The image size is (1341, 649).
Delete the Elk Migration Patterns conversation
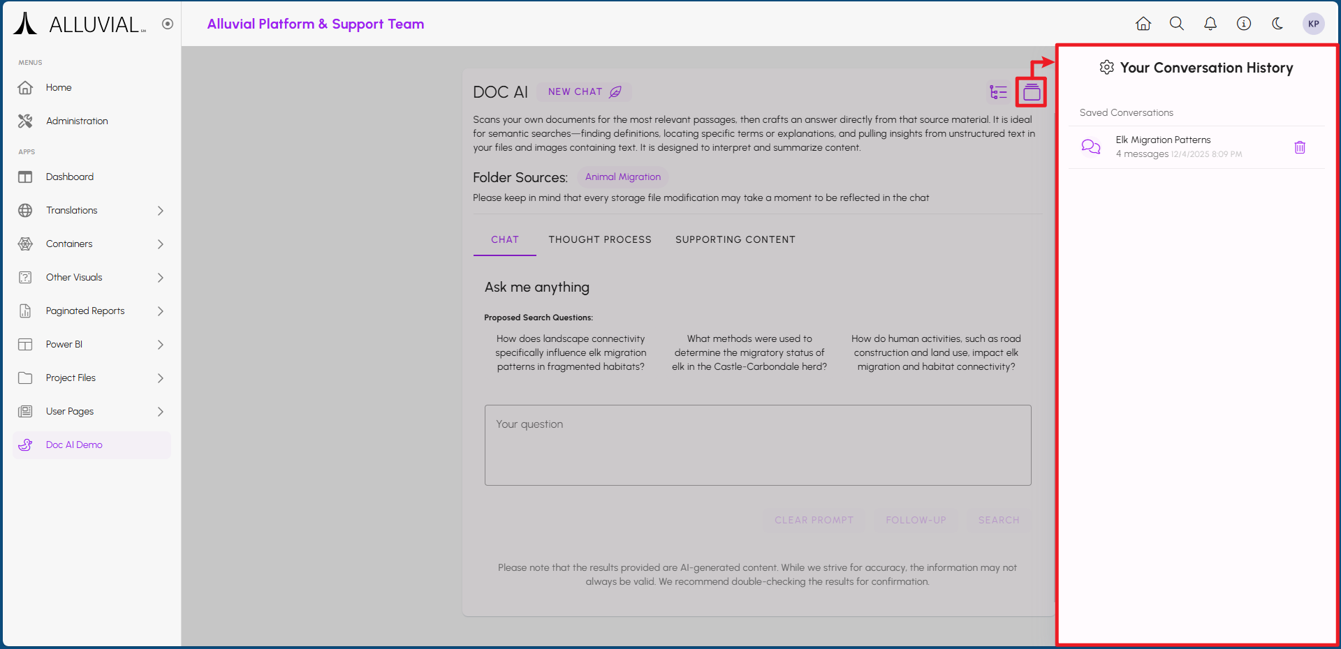pyautogui.click(x=1300, y=147)
